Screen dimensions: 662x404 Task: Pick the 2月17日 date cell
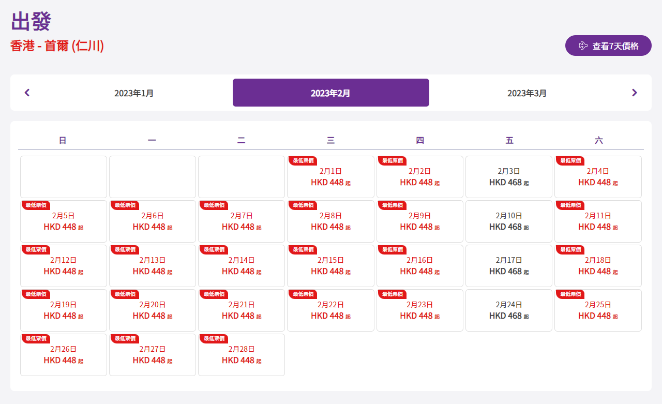click(508, 266)
